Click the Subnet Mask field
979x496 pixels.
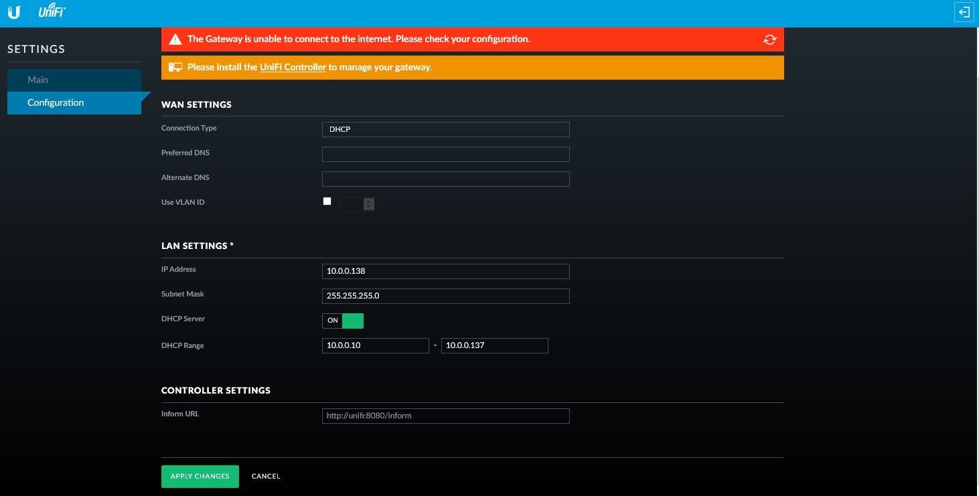click(445, 296)
